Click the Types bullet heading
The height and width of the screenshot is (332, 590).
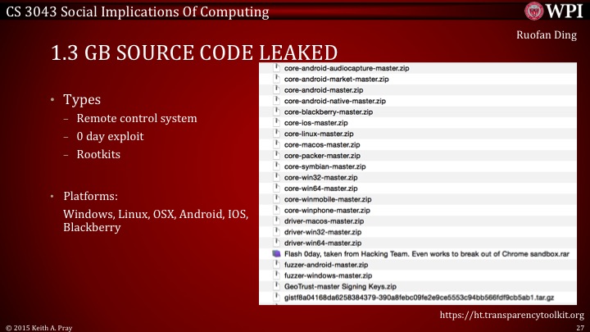[82, 100]
